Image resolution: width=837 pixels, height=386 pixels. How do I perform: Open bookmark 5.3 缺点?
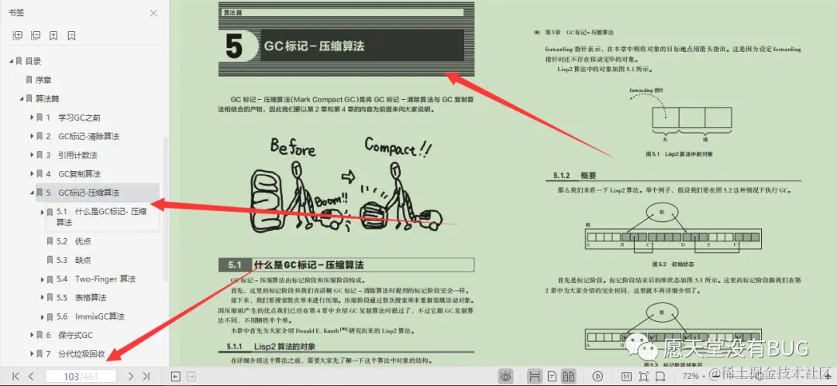pos(74,260)
